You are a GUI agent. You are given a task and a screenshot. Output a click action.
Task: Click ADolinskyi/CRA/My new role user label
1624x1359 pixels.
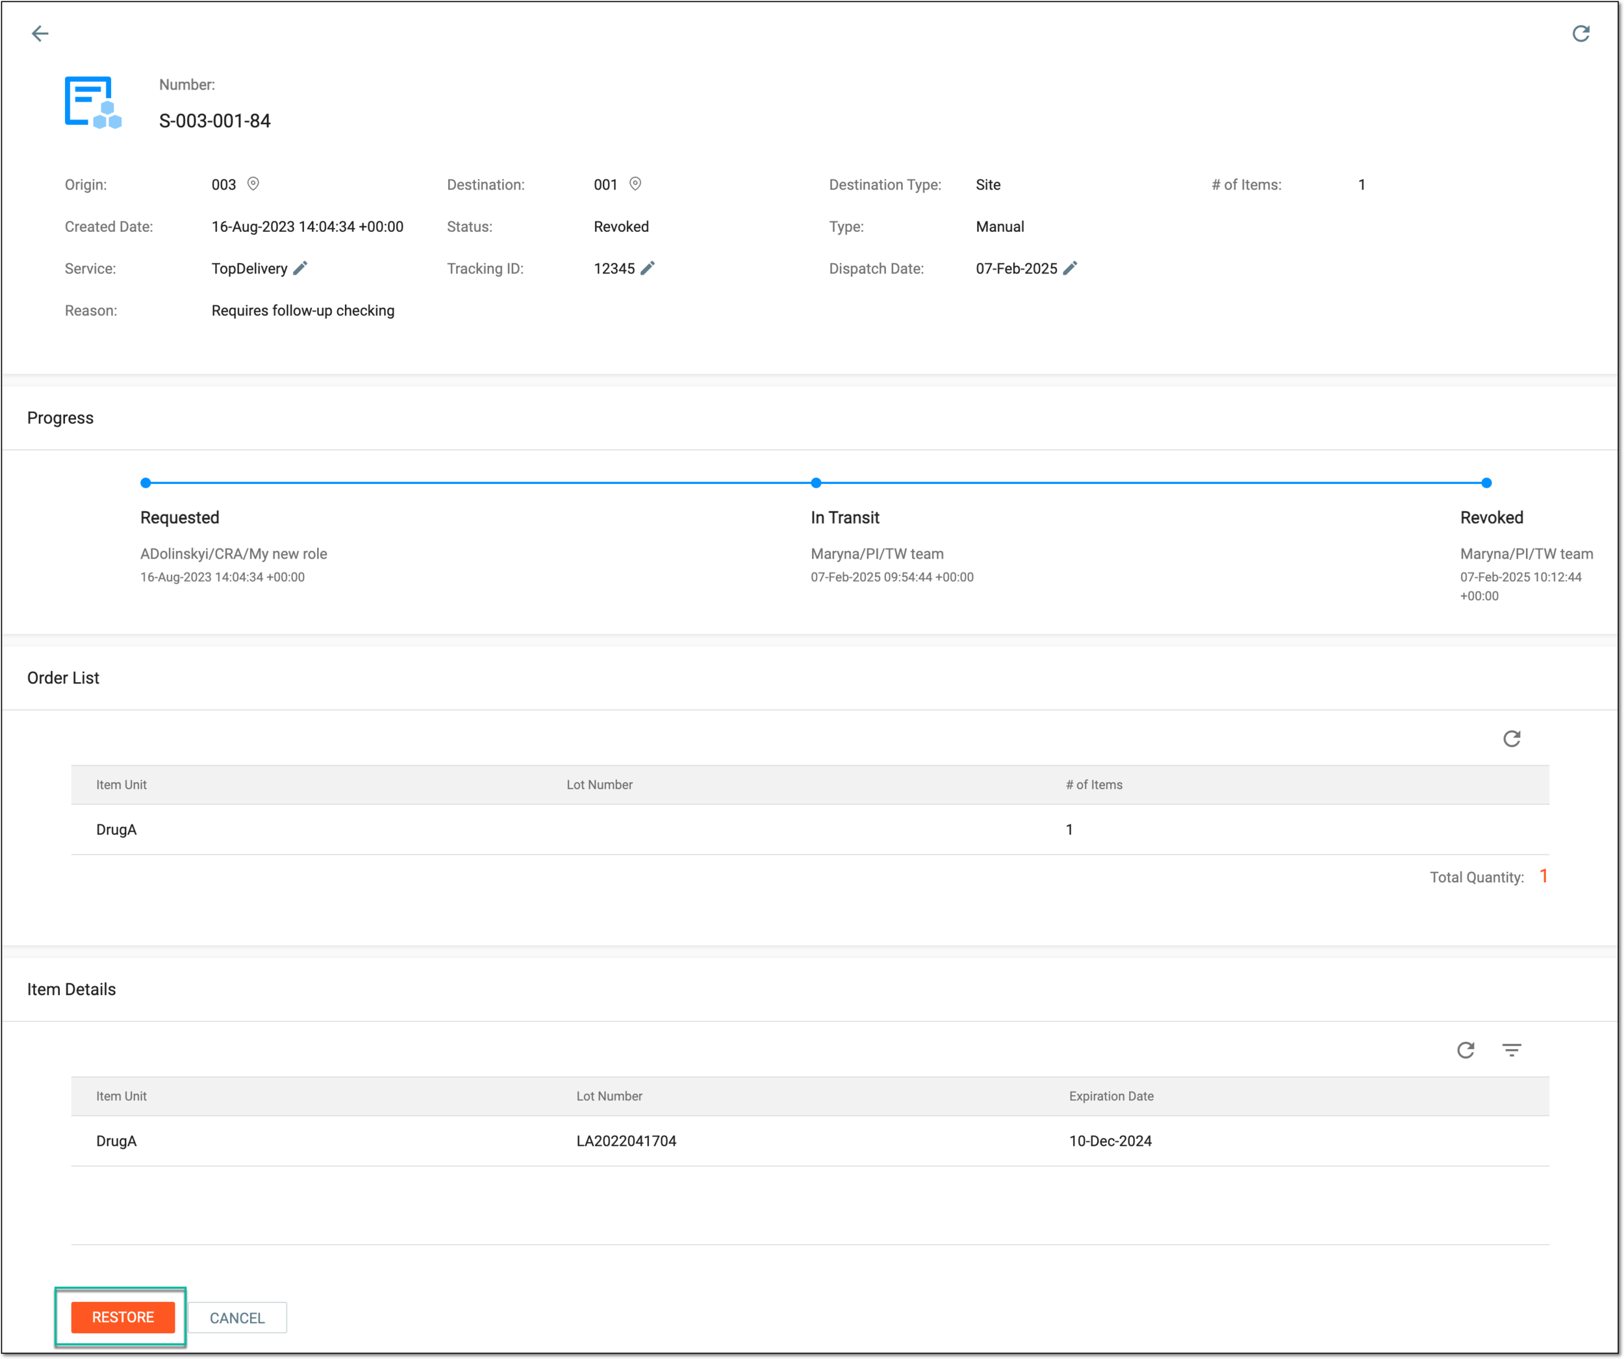tap(234, 554)
